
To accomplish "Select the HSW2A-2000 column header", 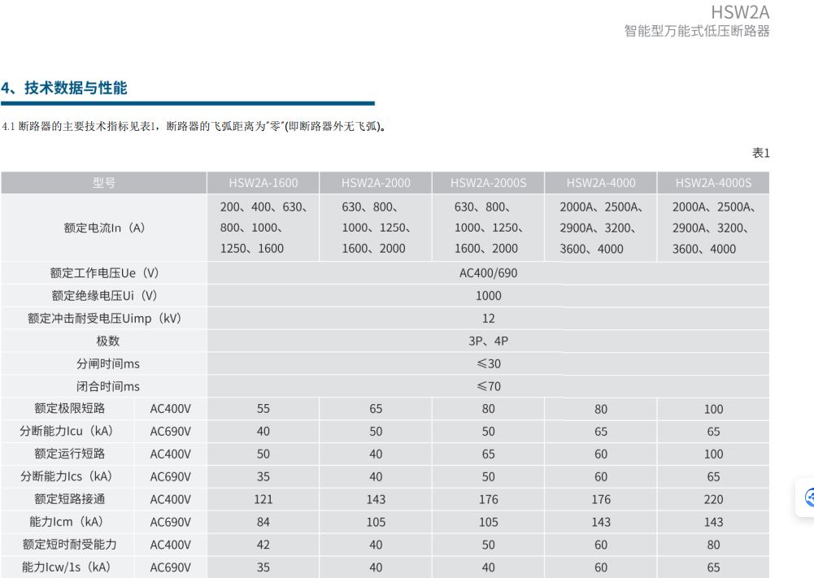I will [x=376, y=183].
